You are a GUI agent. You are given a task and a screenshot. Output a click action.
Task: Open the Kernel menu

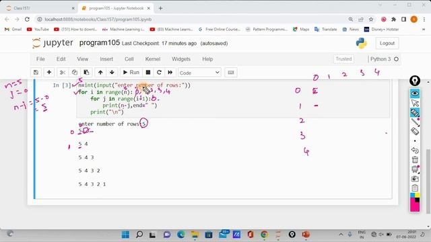tap(153, 59)
